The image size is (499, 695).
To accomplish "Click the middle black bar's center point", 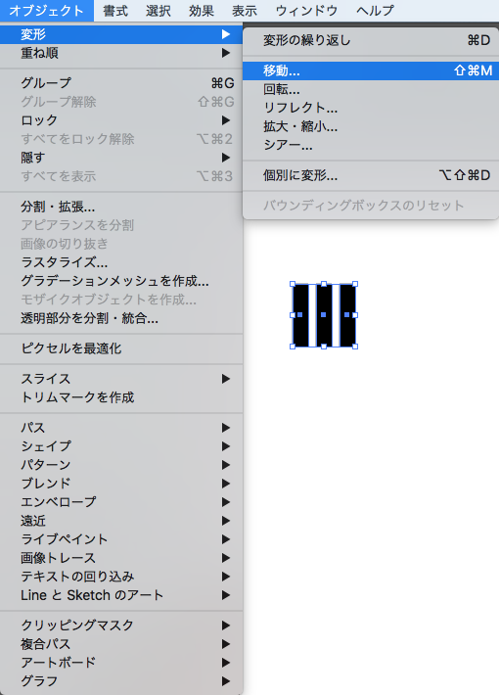I will pyautogui.click(x=324, y=314).
